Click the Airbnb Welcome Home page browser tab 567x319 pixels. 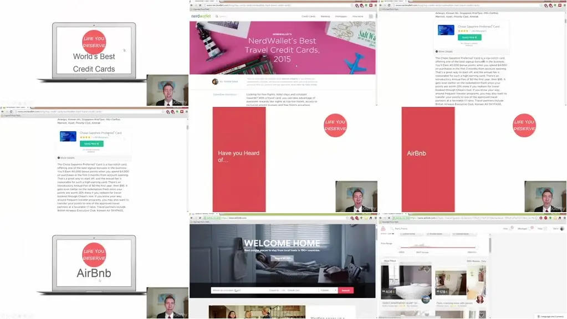tap(205, 214)
